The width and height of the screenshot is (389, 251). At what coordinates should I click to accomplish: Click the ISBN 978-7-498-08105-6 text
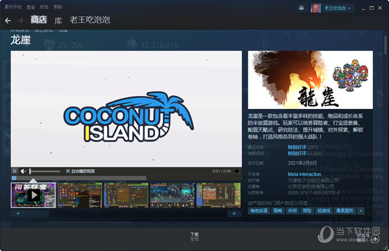pos(314,193)
